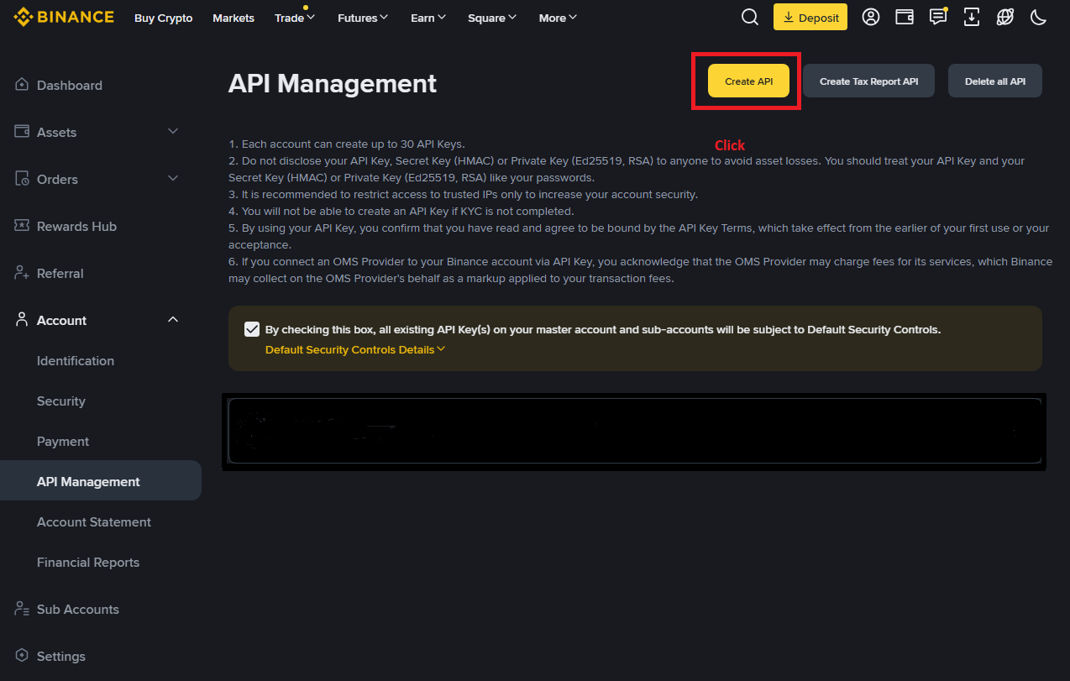Click the Settings sidebar icon
The image size is (1070, 681).
[x=22, y=656]
